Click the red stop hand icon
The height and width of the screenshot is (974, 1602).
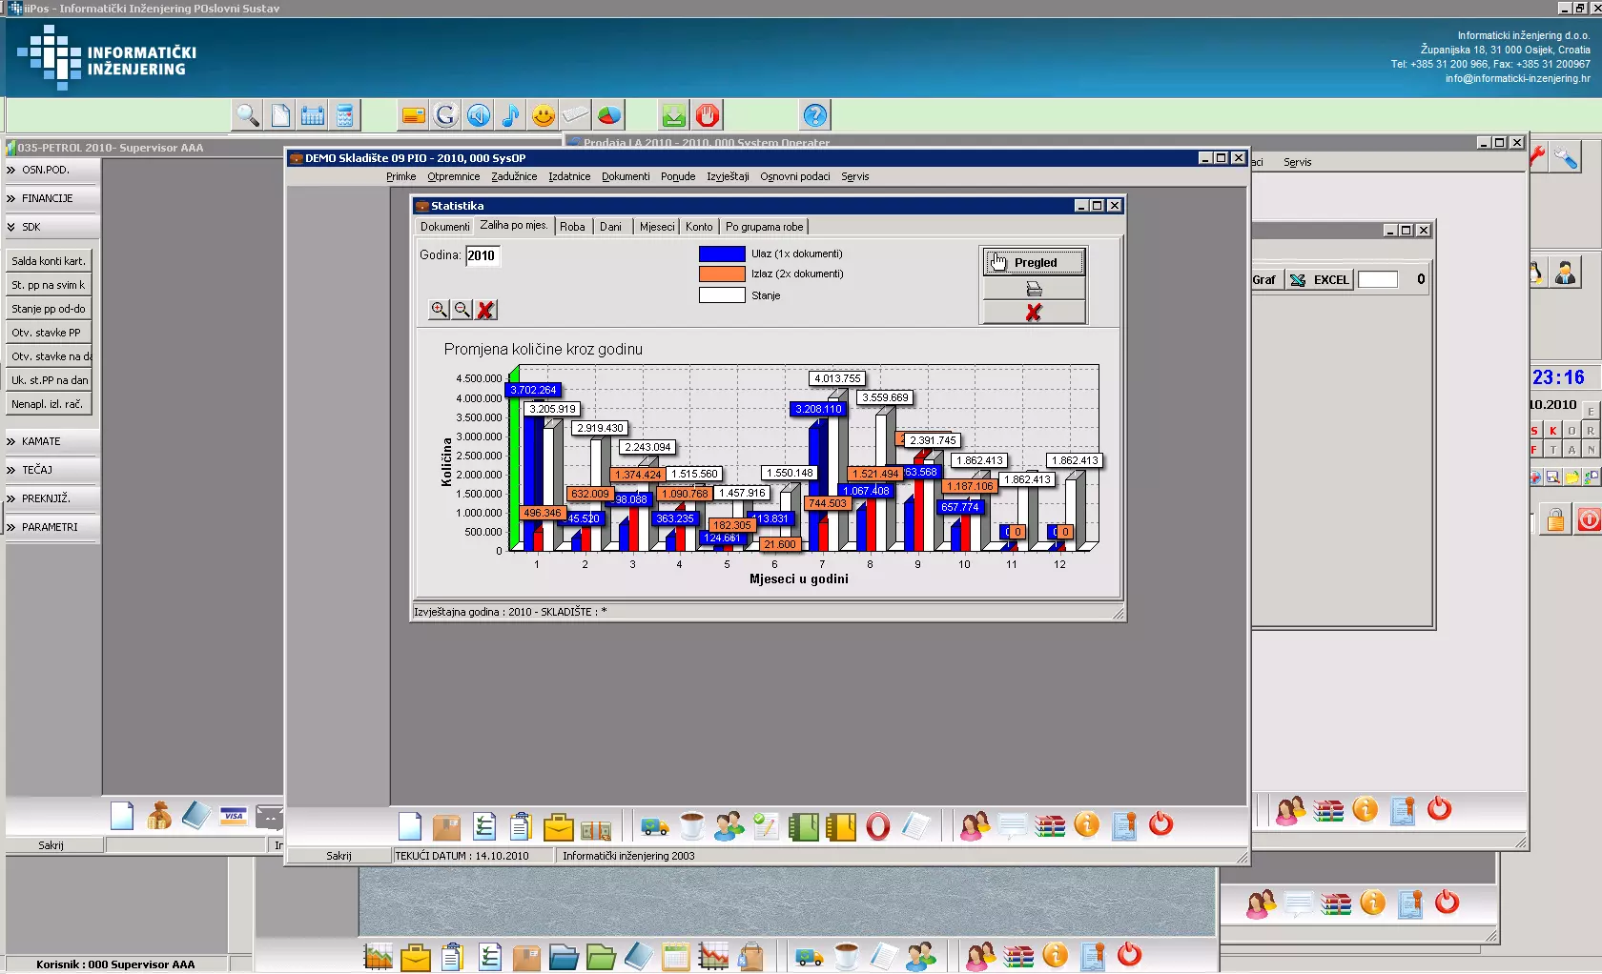pos(707,115)
